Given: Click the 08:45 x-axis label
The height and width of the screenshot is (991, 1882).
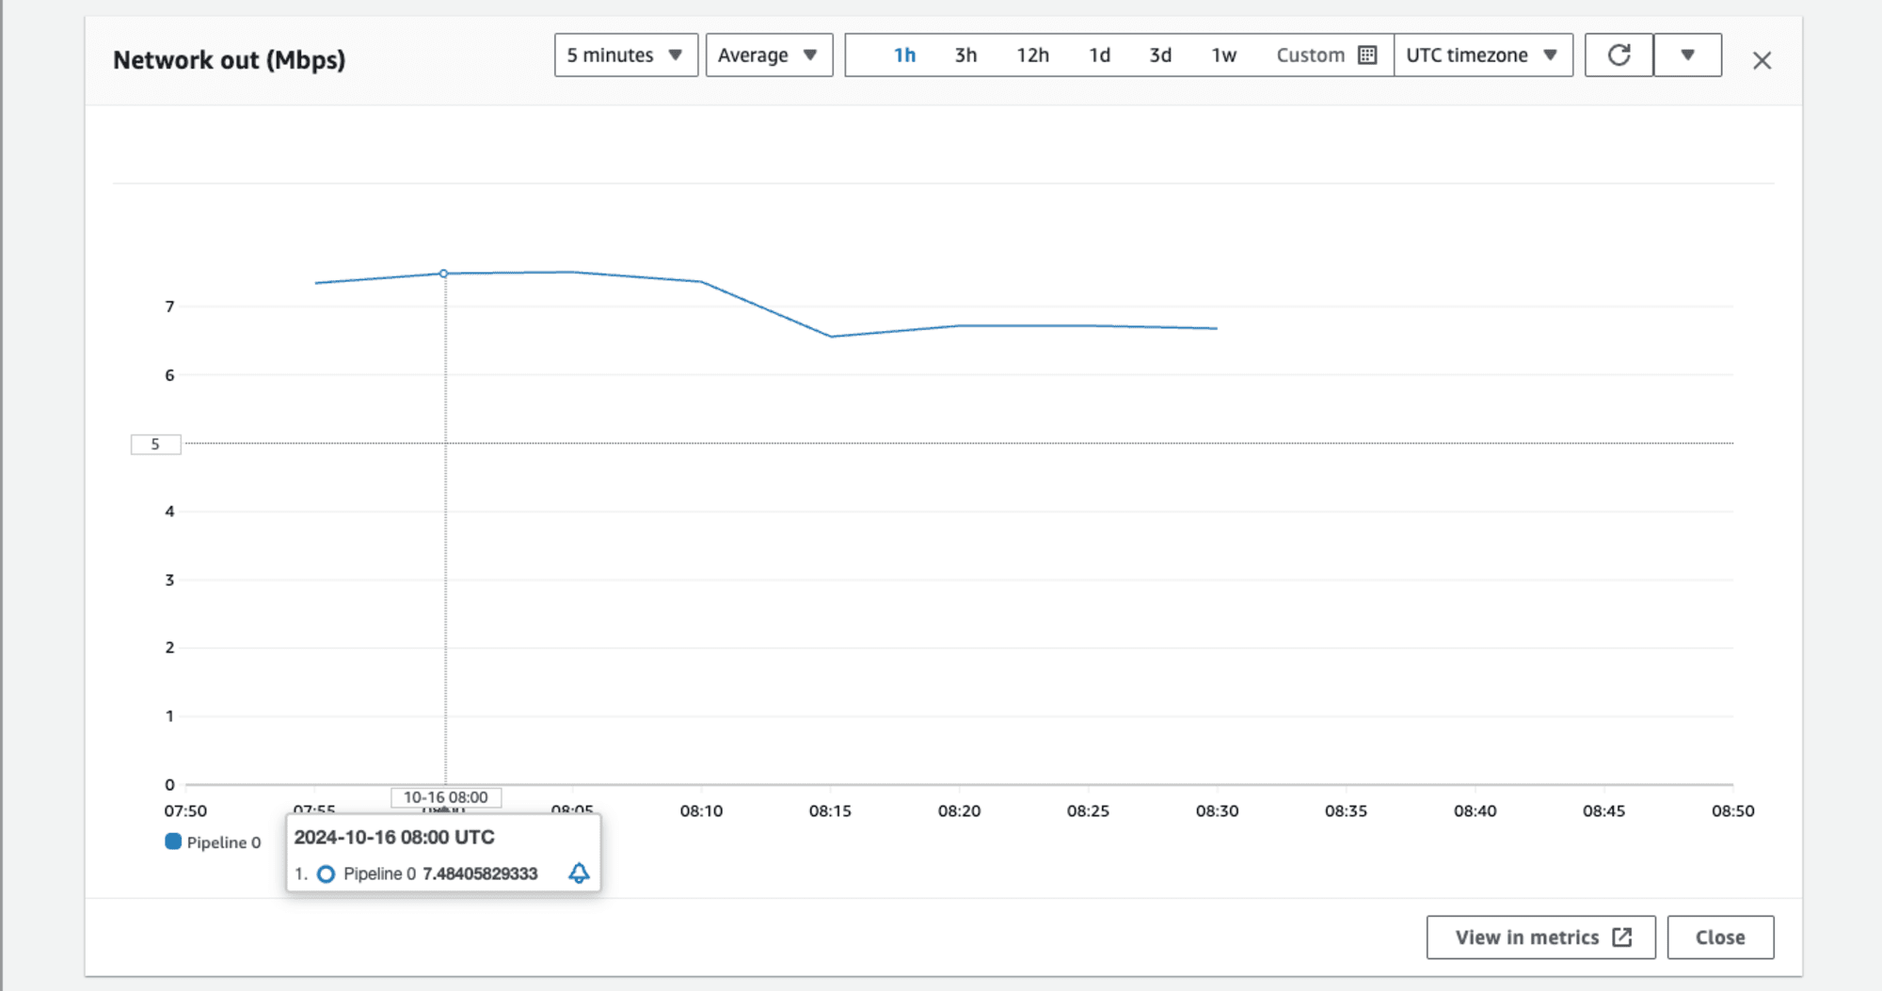Looking at the screenshot, I should click(x=1603, y=810).
